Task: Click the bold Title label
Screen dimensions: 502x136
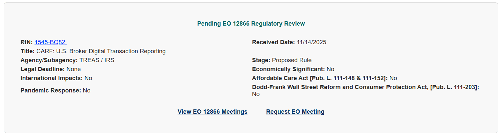Action: coord(28,51)
